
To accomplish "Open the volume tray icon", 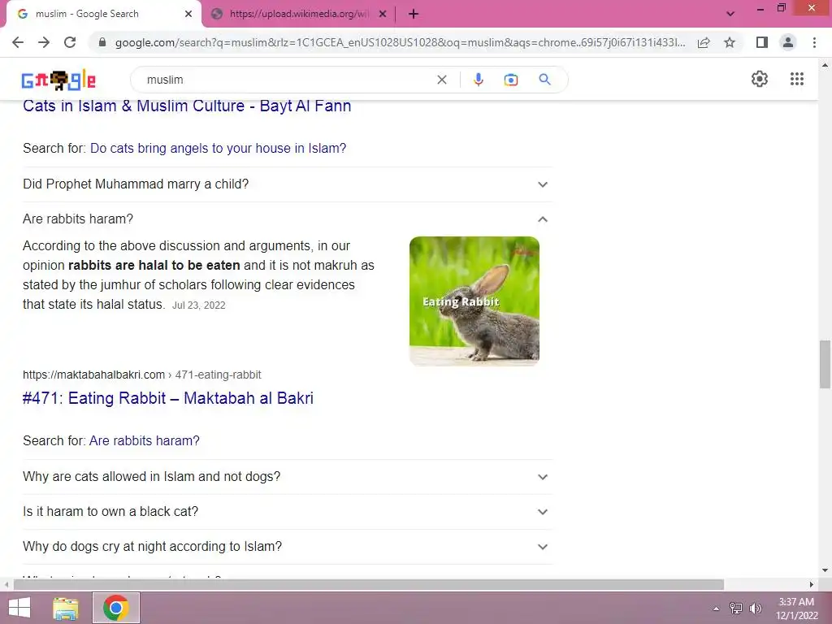I will pyautogui.click(x=755, y=608).
